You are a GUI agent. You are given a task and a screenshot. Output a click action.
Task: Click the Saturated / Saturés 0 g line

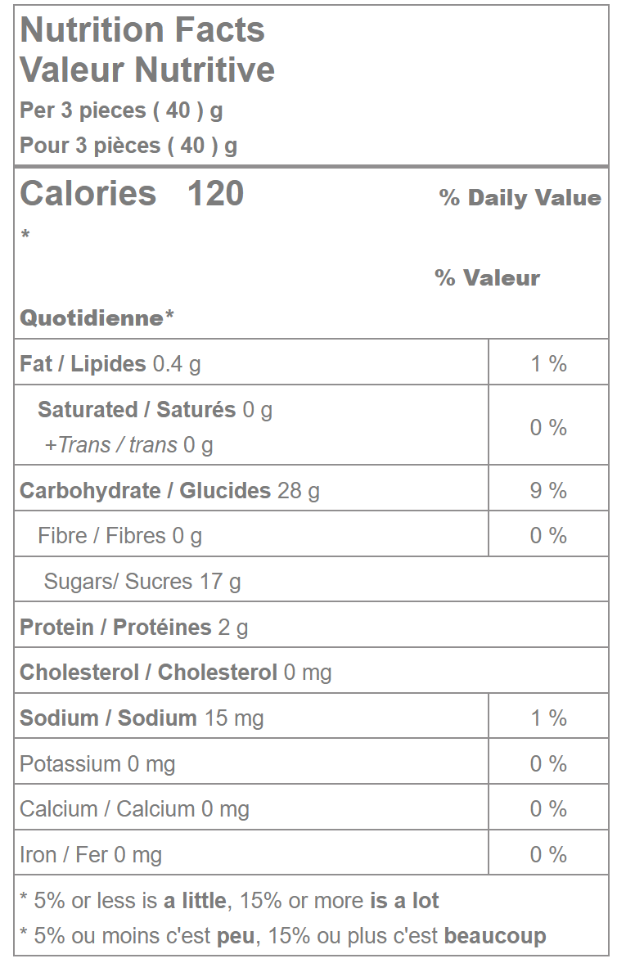[x=155, y=410]
